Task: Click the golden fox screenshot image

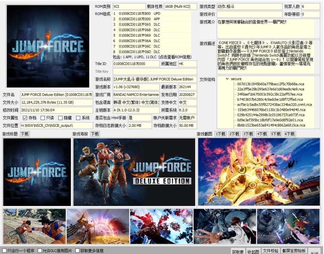Action: click(x=259, y=172)
